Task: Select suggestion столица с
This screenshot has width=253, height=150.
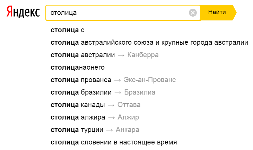Action: pos(68,30)
